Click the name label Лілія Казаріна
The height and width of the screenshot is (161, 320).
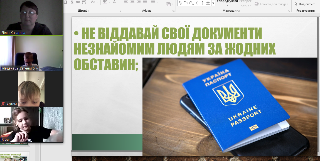click(13, 33)
